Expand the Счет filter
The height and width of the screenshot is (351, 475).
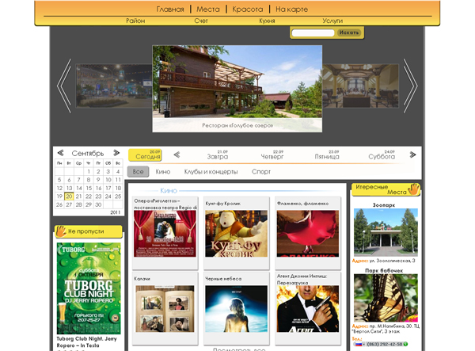tap(201, 21)
